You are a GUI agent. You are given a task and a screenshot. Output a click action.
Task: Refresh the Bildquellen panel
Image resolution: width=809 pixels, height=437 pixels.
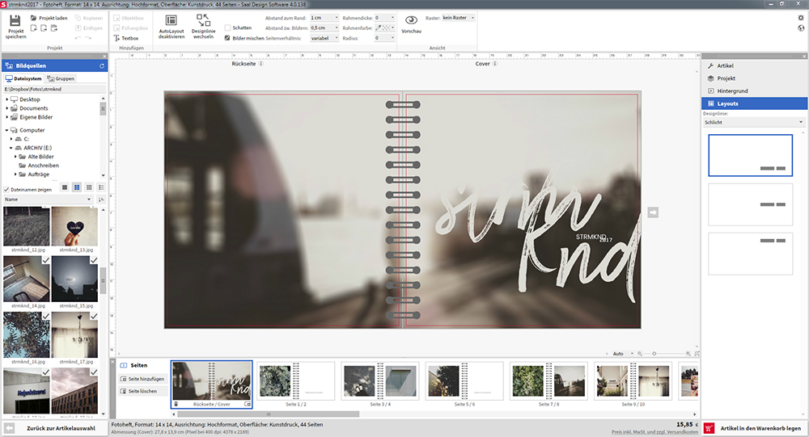pos(101,65)
